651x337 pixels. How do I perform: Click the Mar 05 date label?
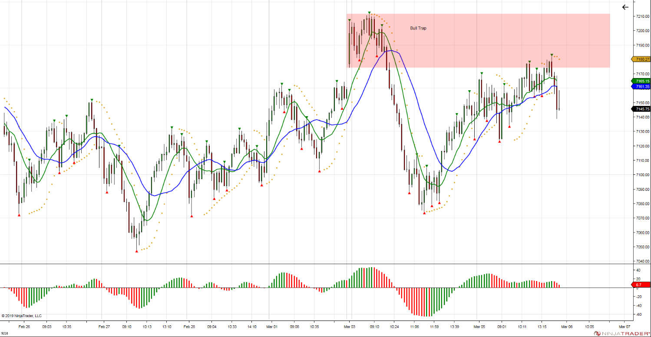(x=479, y=327)
